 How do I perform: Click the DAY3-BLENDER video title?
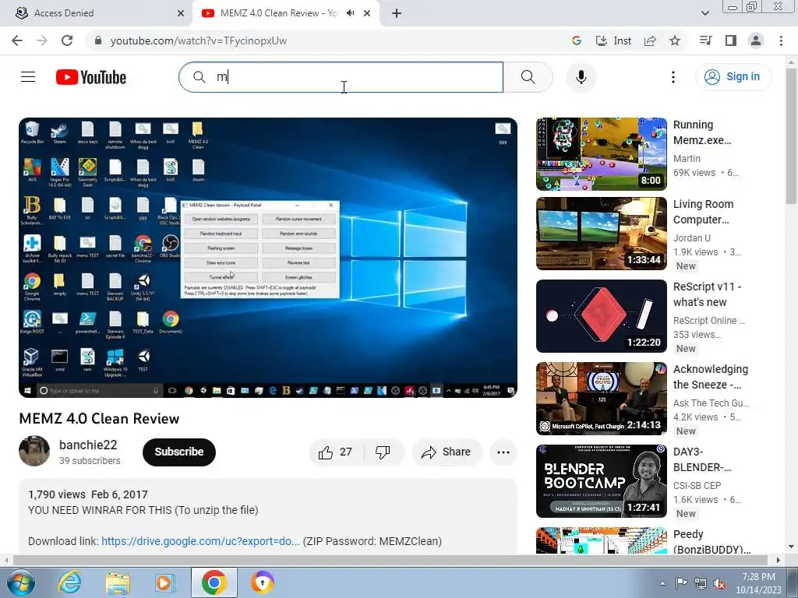(702, 459)
